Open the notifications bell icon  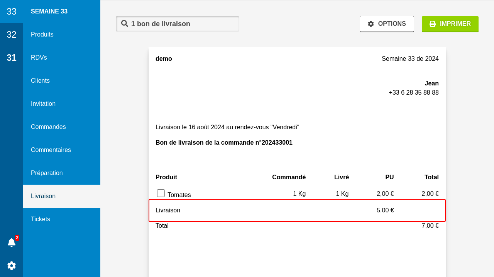pos(12,243)
